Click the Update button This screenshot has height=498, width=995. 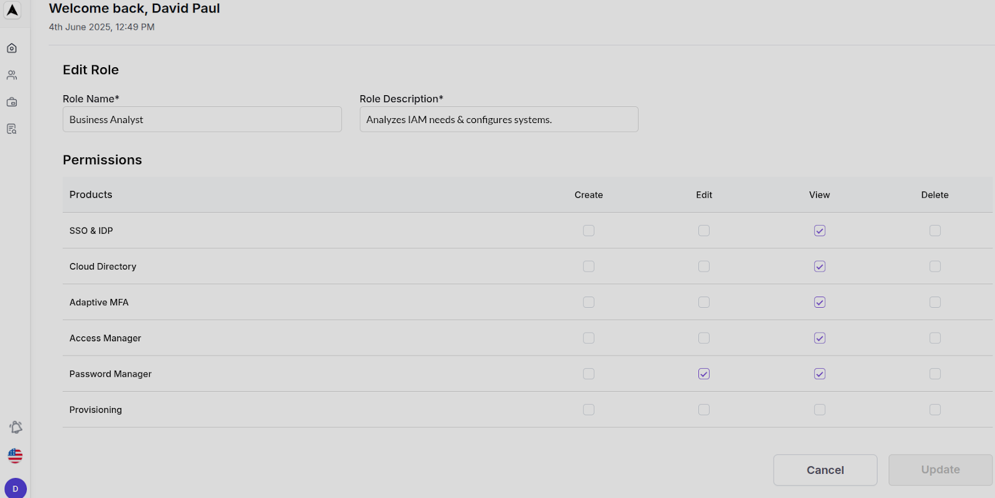point(940,470)
